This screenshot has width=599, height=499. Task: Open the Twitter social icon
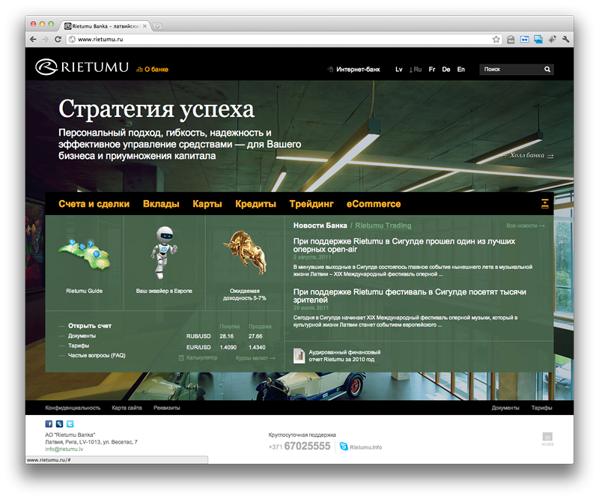[x=70, y=423]
